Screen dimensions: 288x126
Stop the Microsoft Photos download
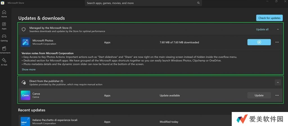[x=259, y=42]
